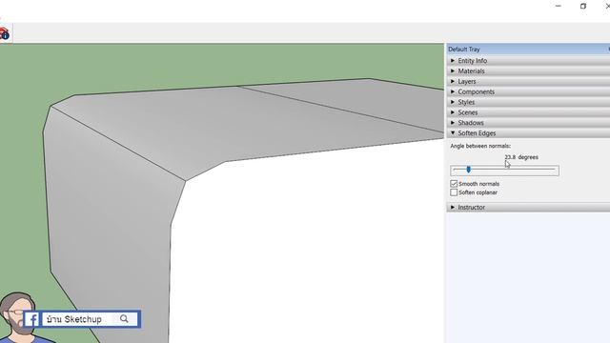Click the 'Angle between normals:' label
Image resolution: width=610 pixels, height=343 pixels.
(480, 146)
